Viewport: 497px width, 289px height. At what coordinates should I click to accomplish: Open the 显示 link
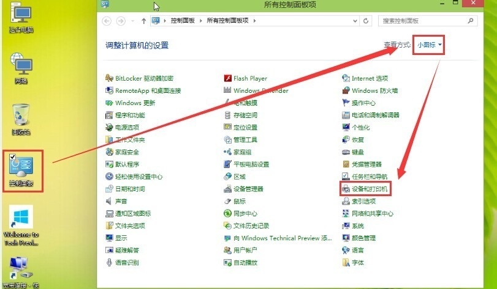pos(121,238)
